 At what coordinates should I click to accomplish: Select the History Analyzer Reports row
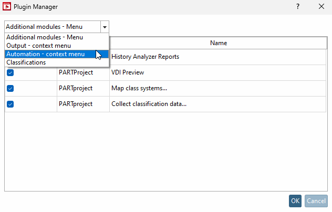[x=145, y=57]
